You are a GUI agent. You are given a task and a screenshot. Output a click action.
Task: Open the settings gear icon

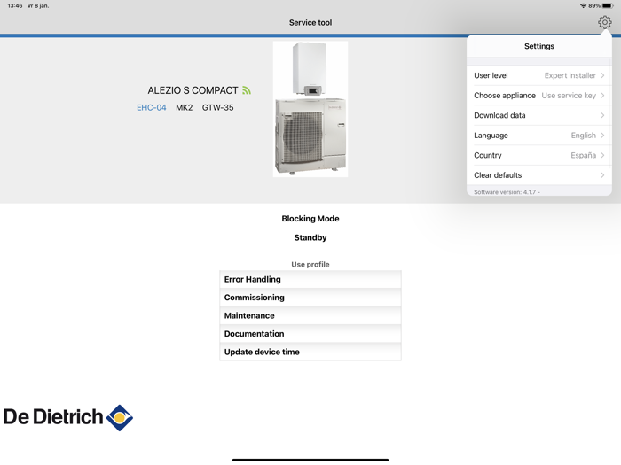click(x=604, y=22)
